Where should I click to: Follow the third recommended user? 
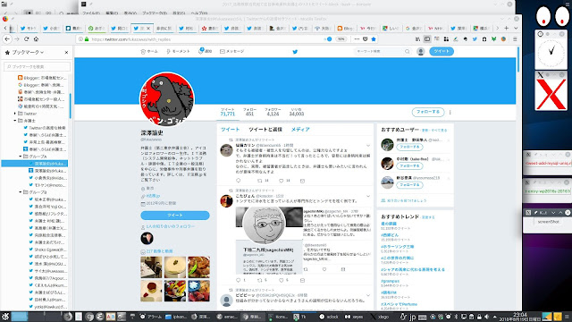[x=409, y=185]
